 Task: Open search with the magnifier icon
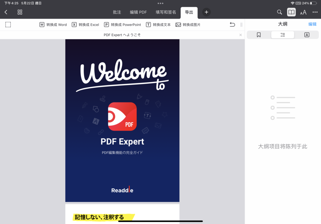coord(279,12)
